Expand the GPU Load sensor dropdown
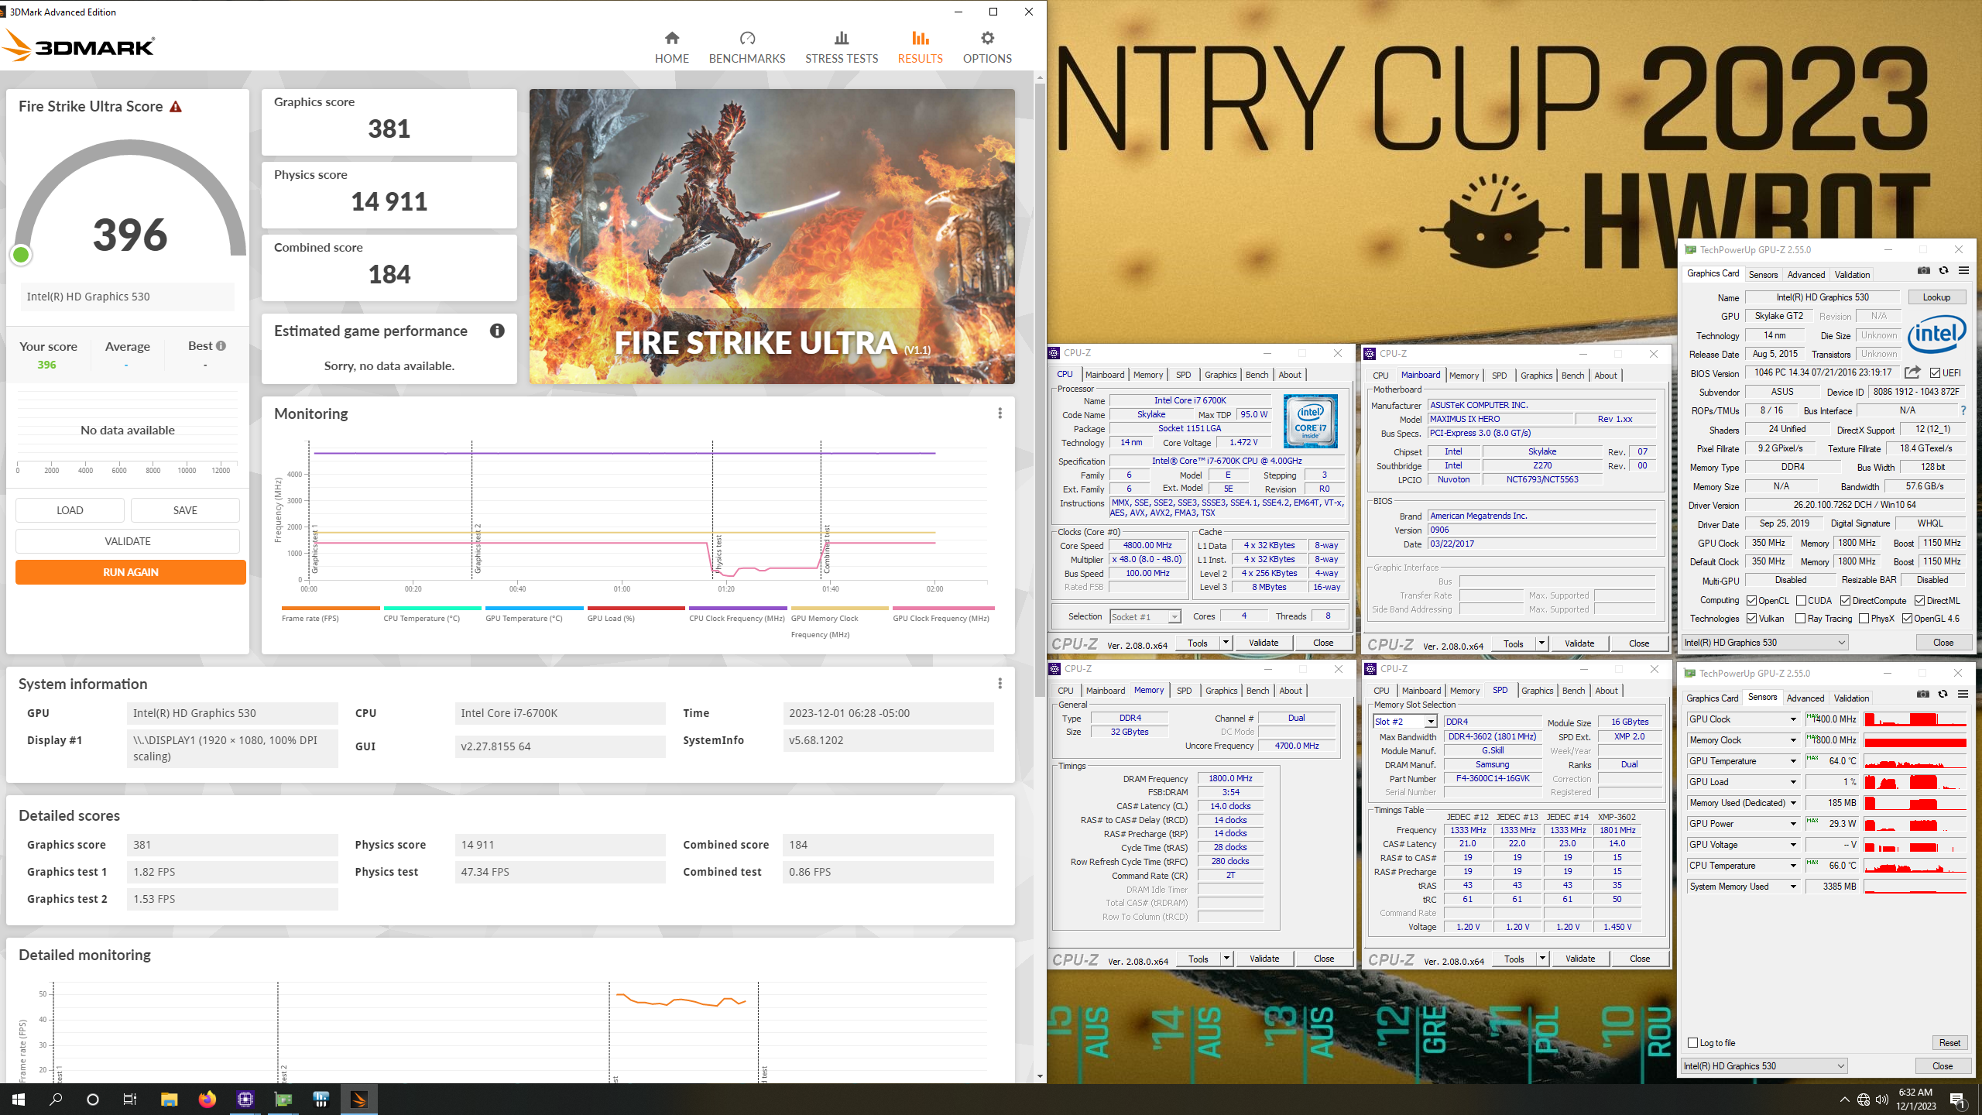The image size is (1982, 1115). [x=1793, y=782]
